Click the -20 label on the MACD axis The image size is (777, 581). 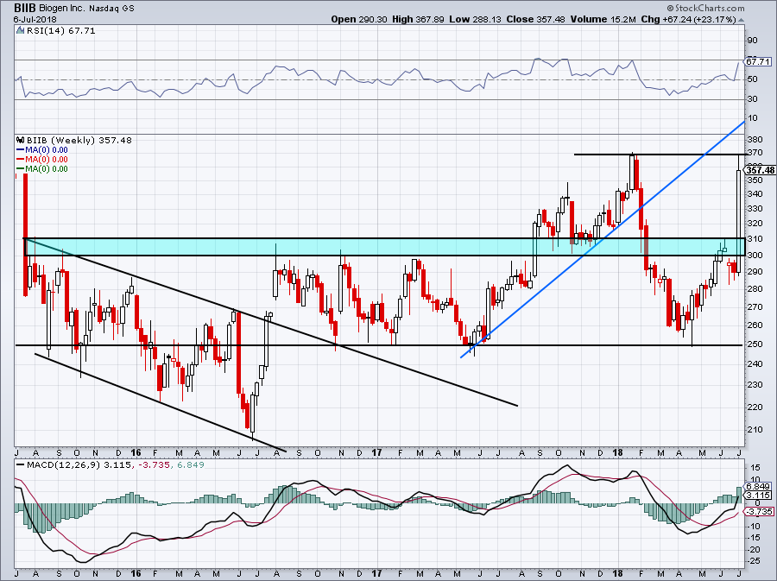pyautogui.click(x=755, y=549)
